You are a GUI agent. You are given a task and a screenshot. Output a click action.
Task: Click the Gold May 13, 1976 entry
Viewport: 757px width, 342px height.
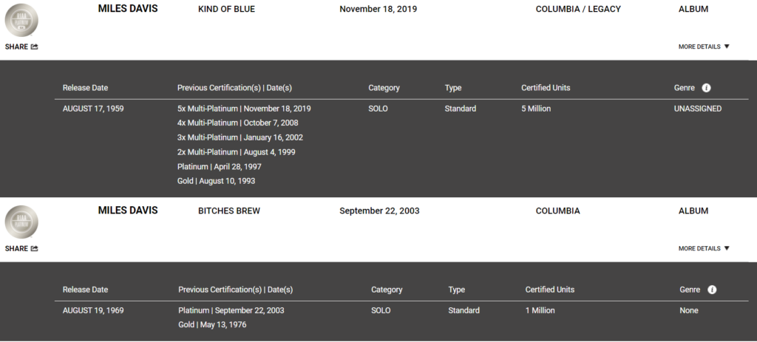click(211, 325)
